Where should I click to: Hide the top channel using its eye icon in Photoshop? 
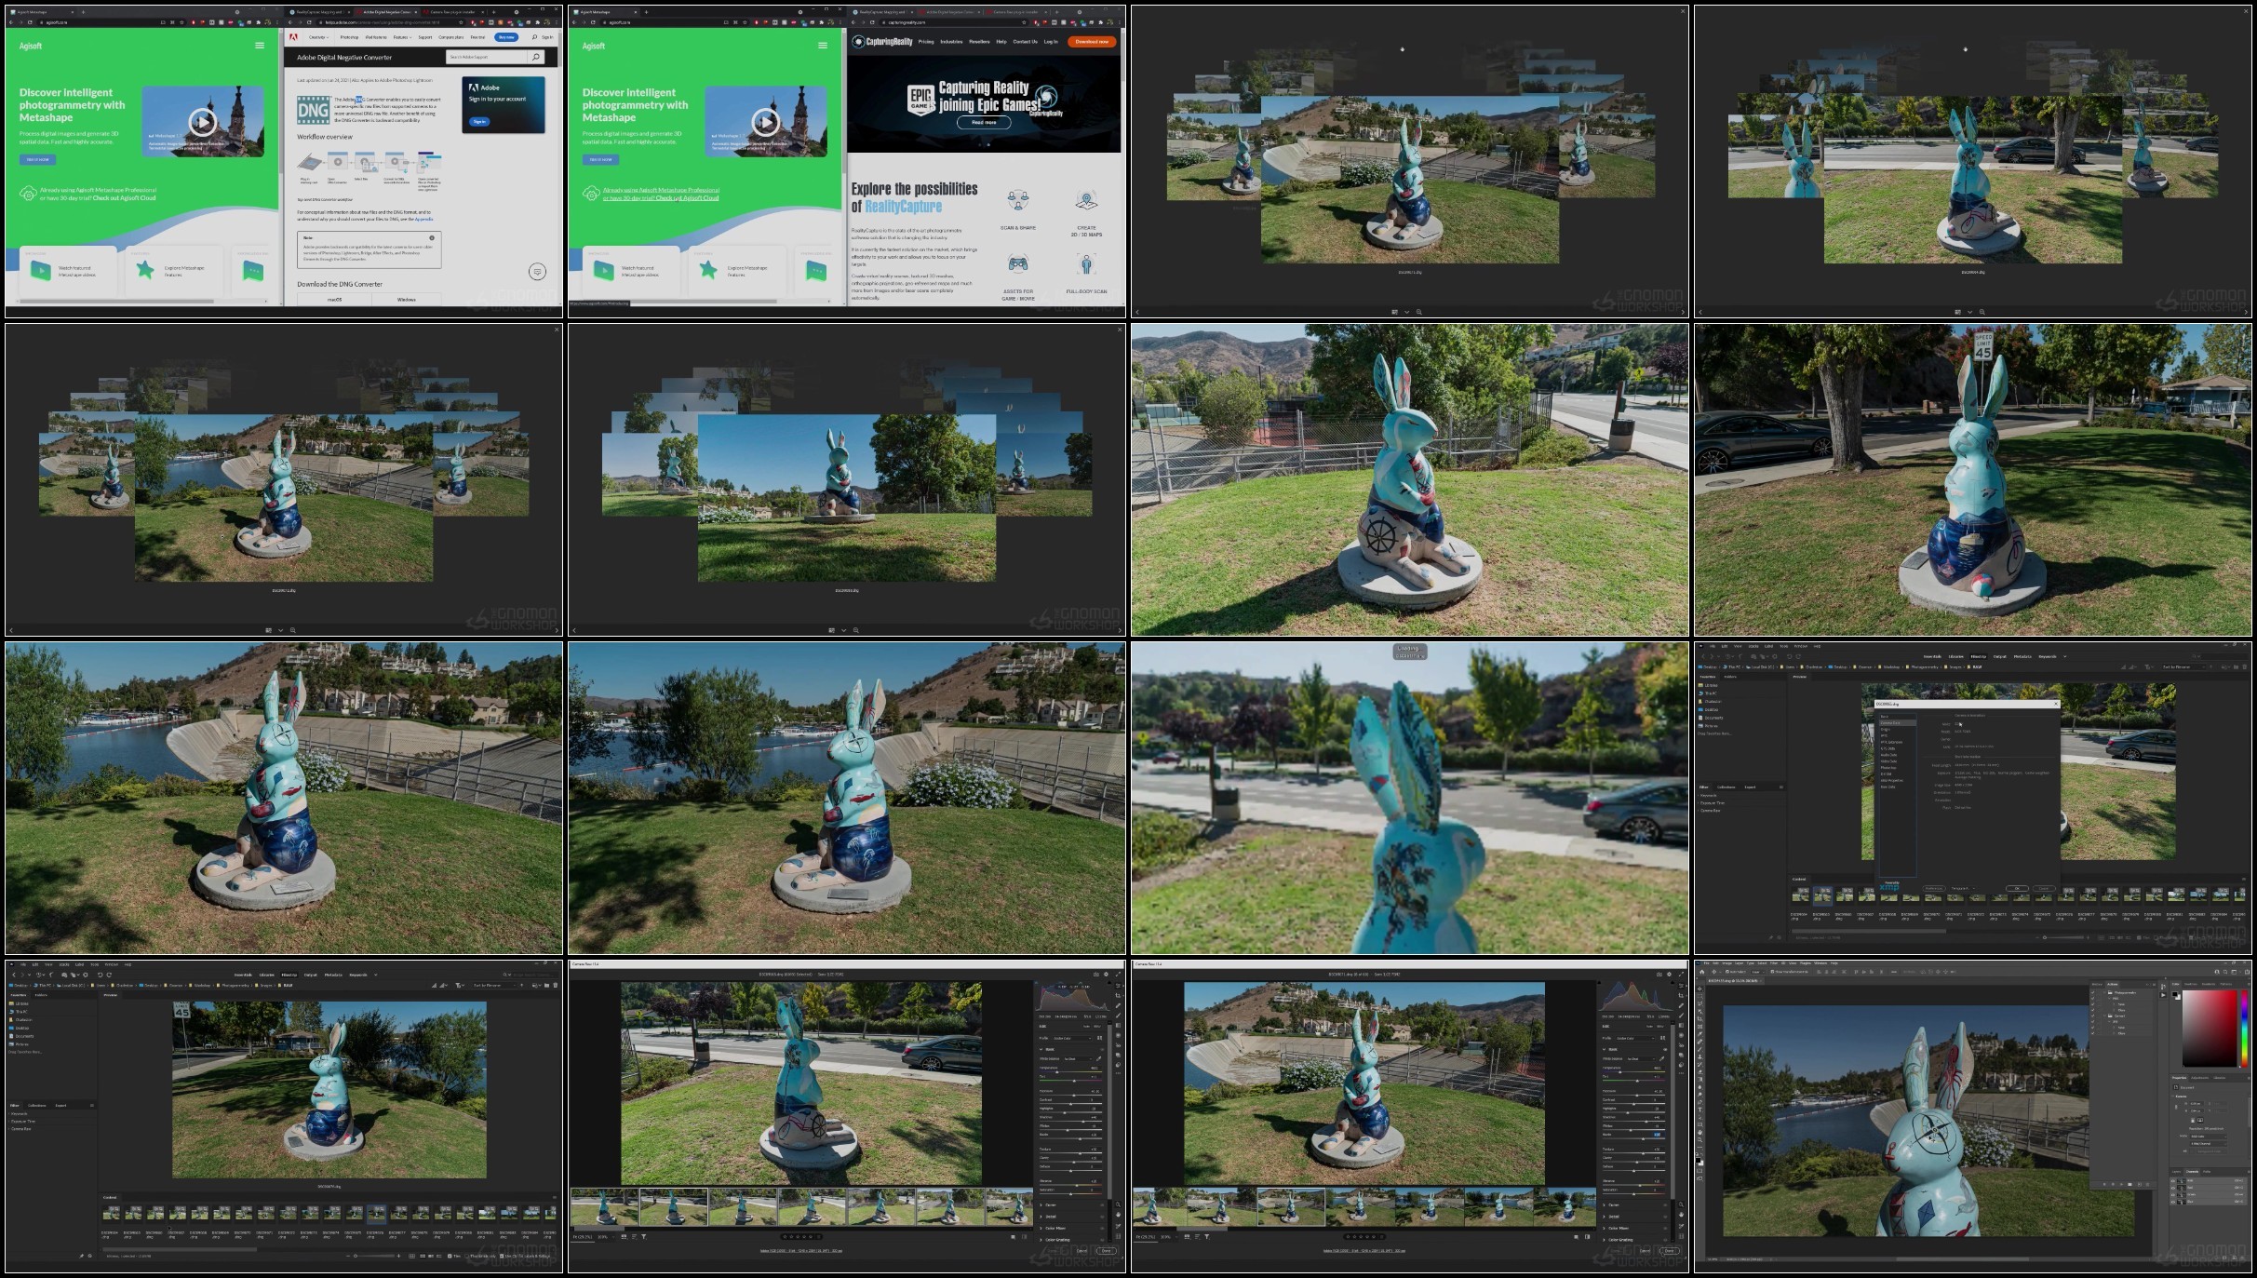click(x=2173, y=1180)
